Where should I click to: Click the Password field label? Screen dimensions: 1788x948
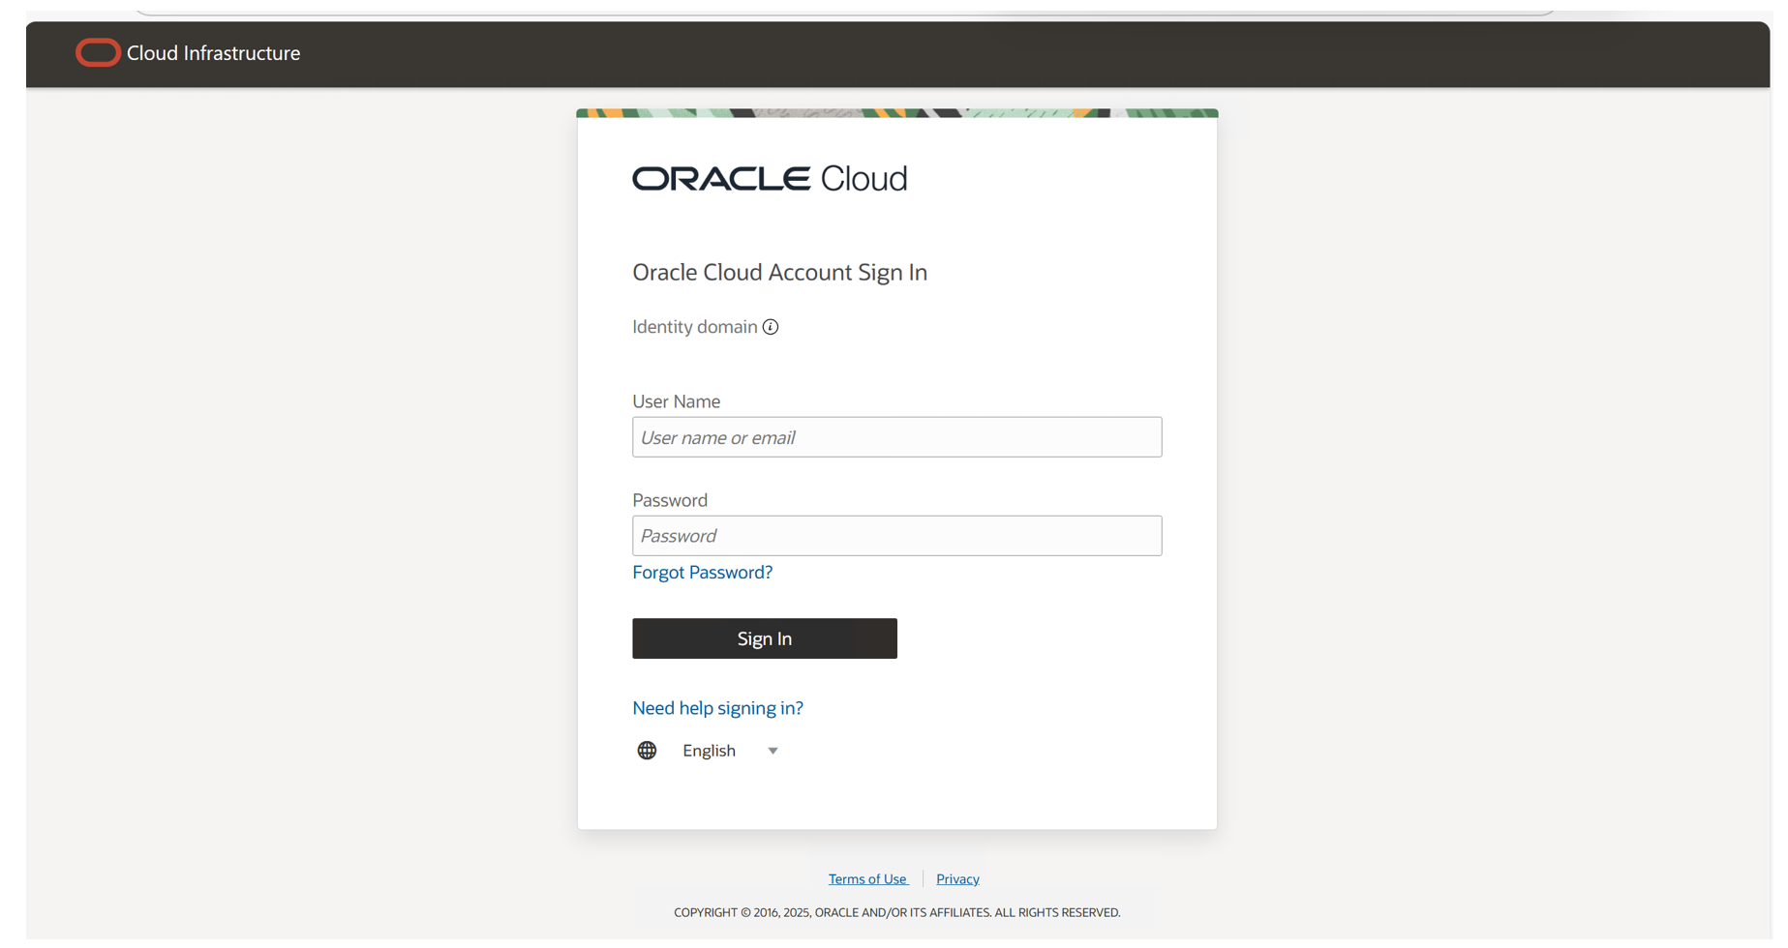coord(670,500)
